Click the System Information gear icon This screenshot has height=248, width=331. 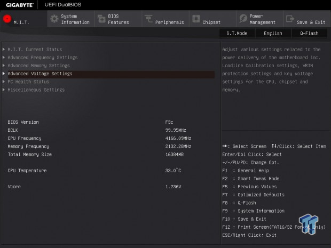(54, 19)
